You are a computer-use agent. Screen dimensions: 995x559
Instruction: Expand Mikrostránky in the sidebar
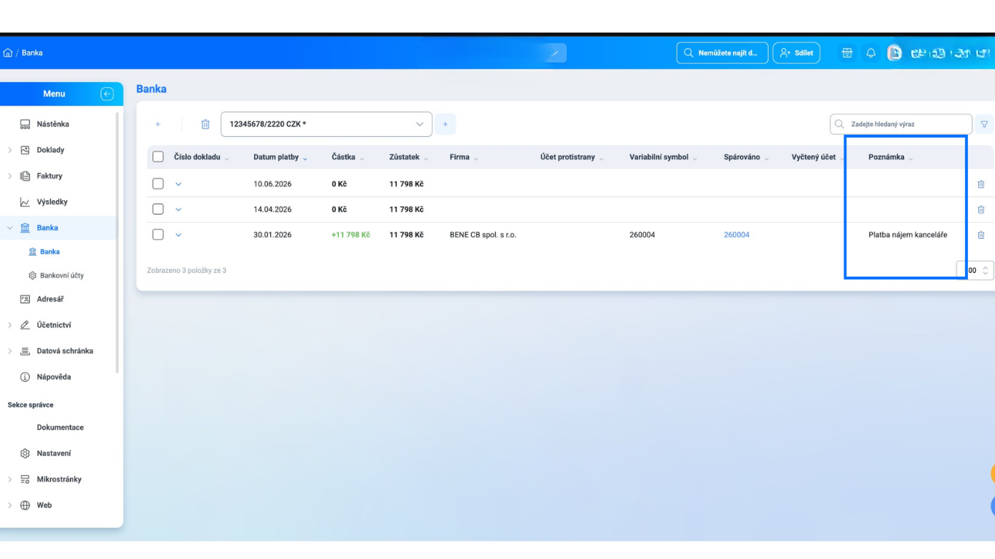point(9,480)
